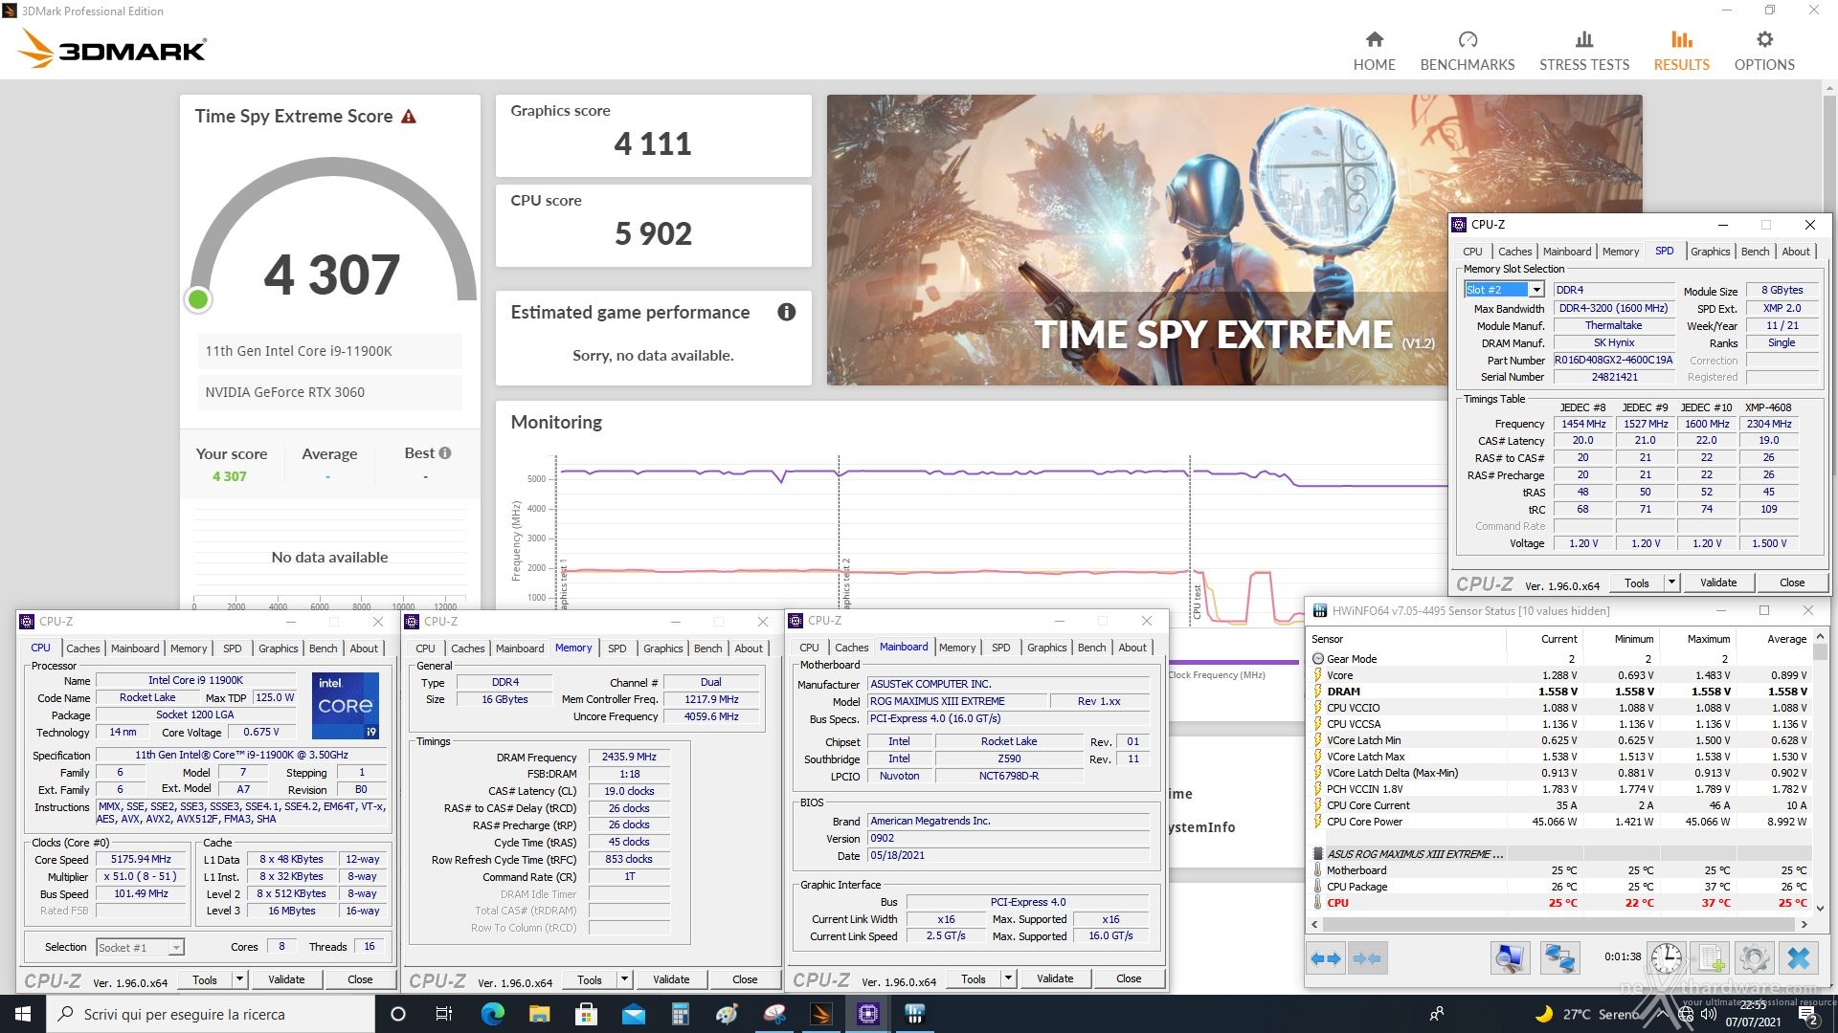
Task: Open Calculator from the taskbar
Action: [x=680, y=1014]
